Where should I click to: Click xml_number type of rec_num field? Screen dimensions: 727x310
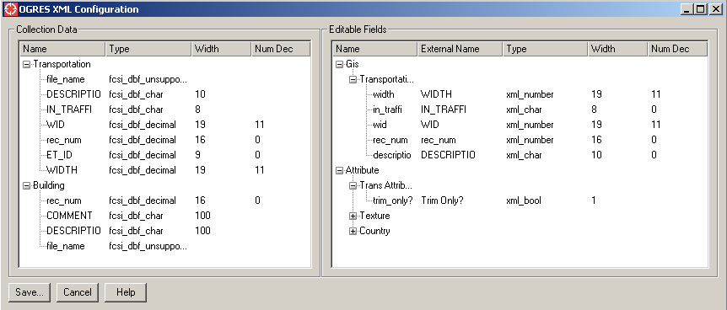pyautogui.click(x=530, y=140)
